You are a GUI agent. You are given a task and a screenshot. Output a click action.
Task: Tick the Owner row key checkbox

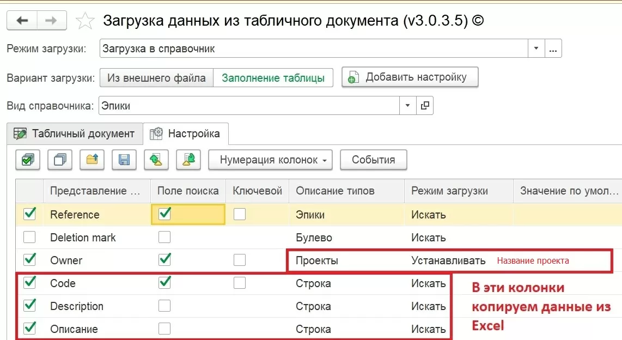[x=240, y=260]
